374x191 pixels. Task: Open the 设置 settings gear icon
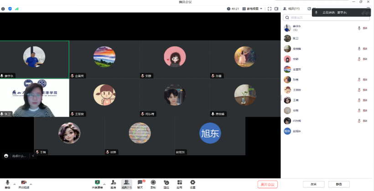(192, 182)
